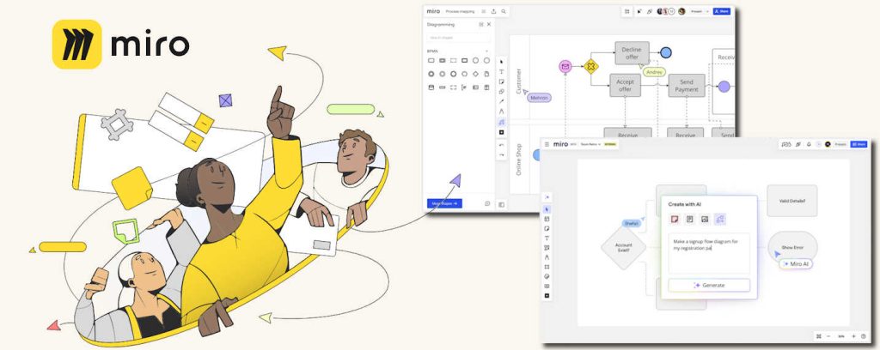The image size is (880, 350).
Task: Select the pink envelope message event
Action: click(565, 67)
